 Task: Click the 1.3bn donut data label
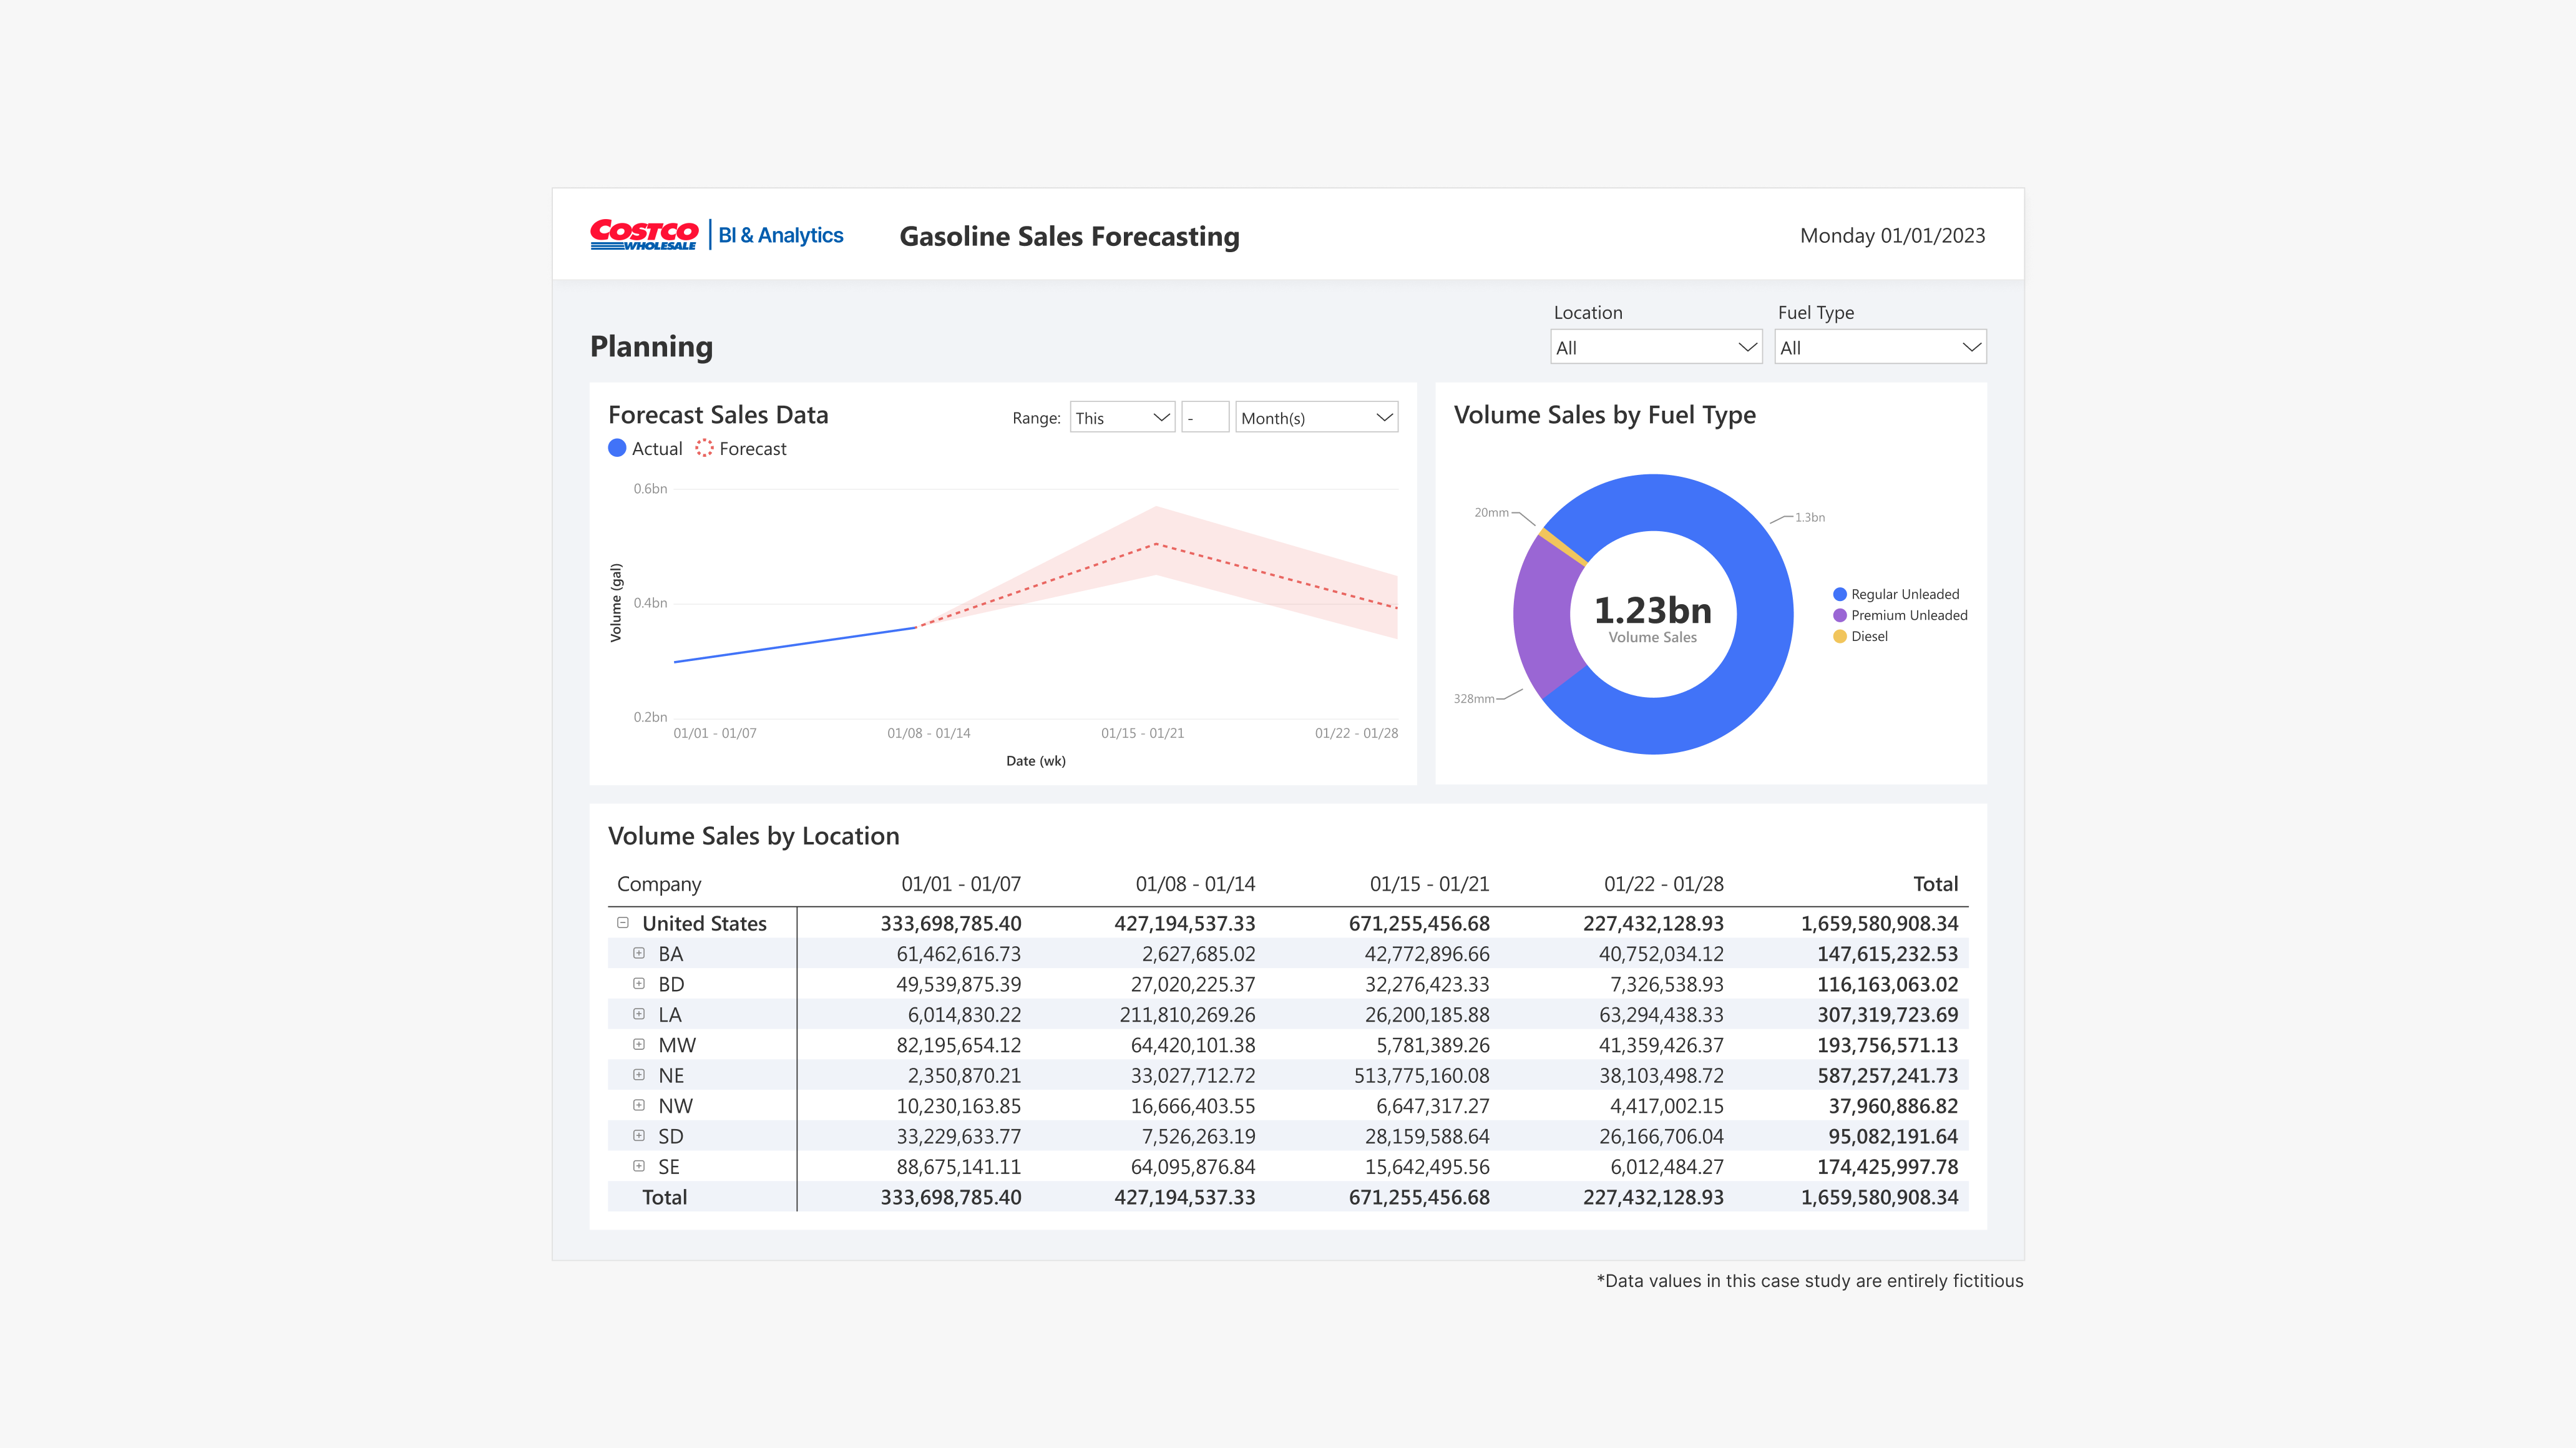click(1809, 517)
